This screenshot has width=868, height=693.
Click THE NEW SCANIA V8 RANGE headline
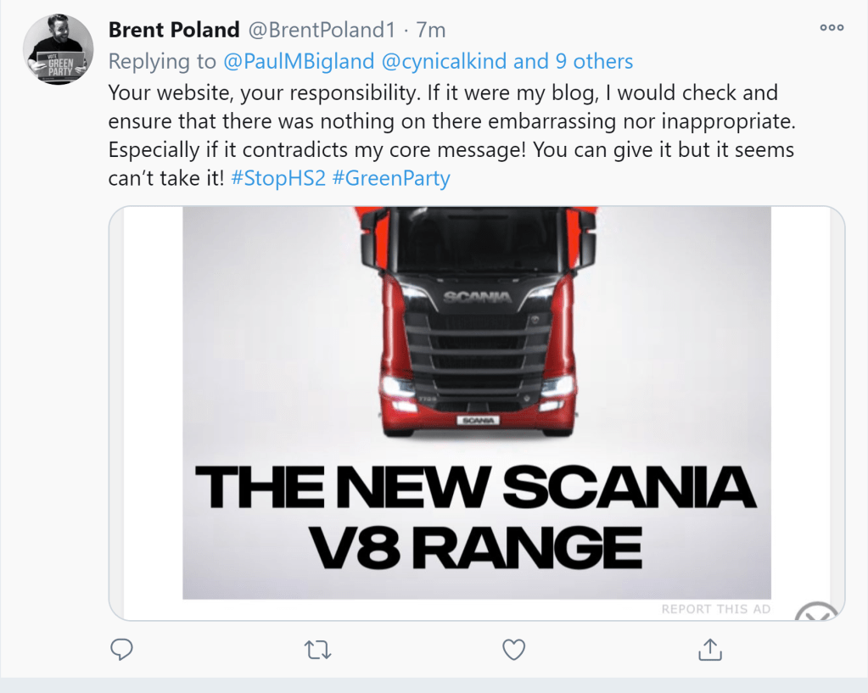coord(476,517)
